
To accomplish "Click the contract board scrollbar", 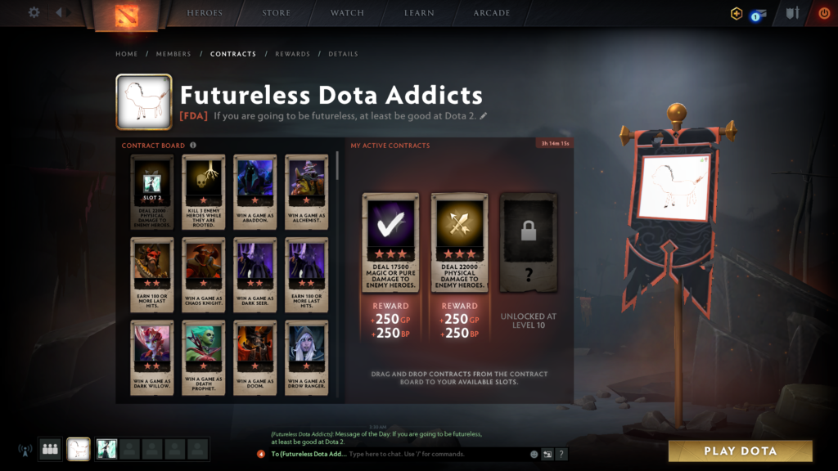I will 337,165.
